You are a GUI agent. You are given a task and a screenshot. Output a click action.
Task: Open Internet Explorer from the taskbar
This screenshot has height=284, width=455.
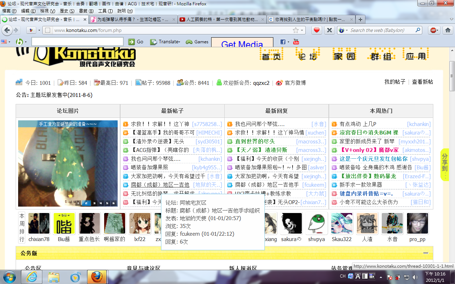pyautogui.click(x=32, y=277)
